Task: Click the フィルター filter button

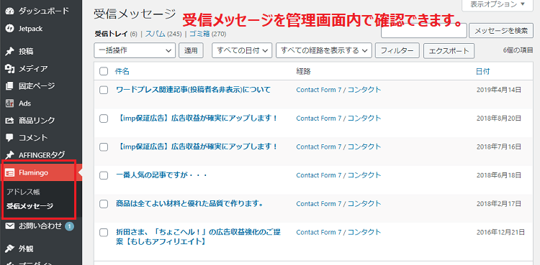Action: pos(397,50)
